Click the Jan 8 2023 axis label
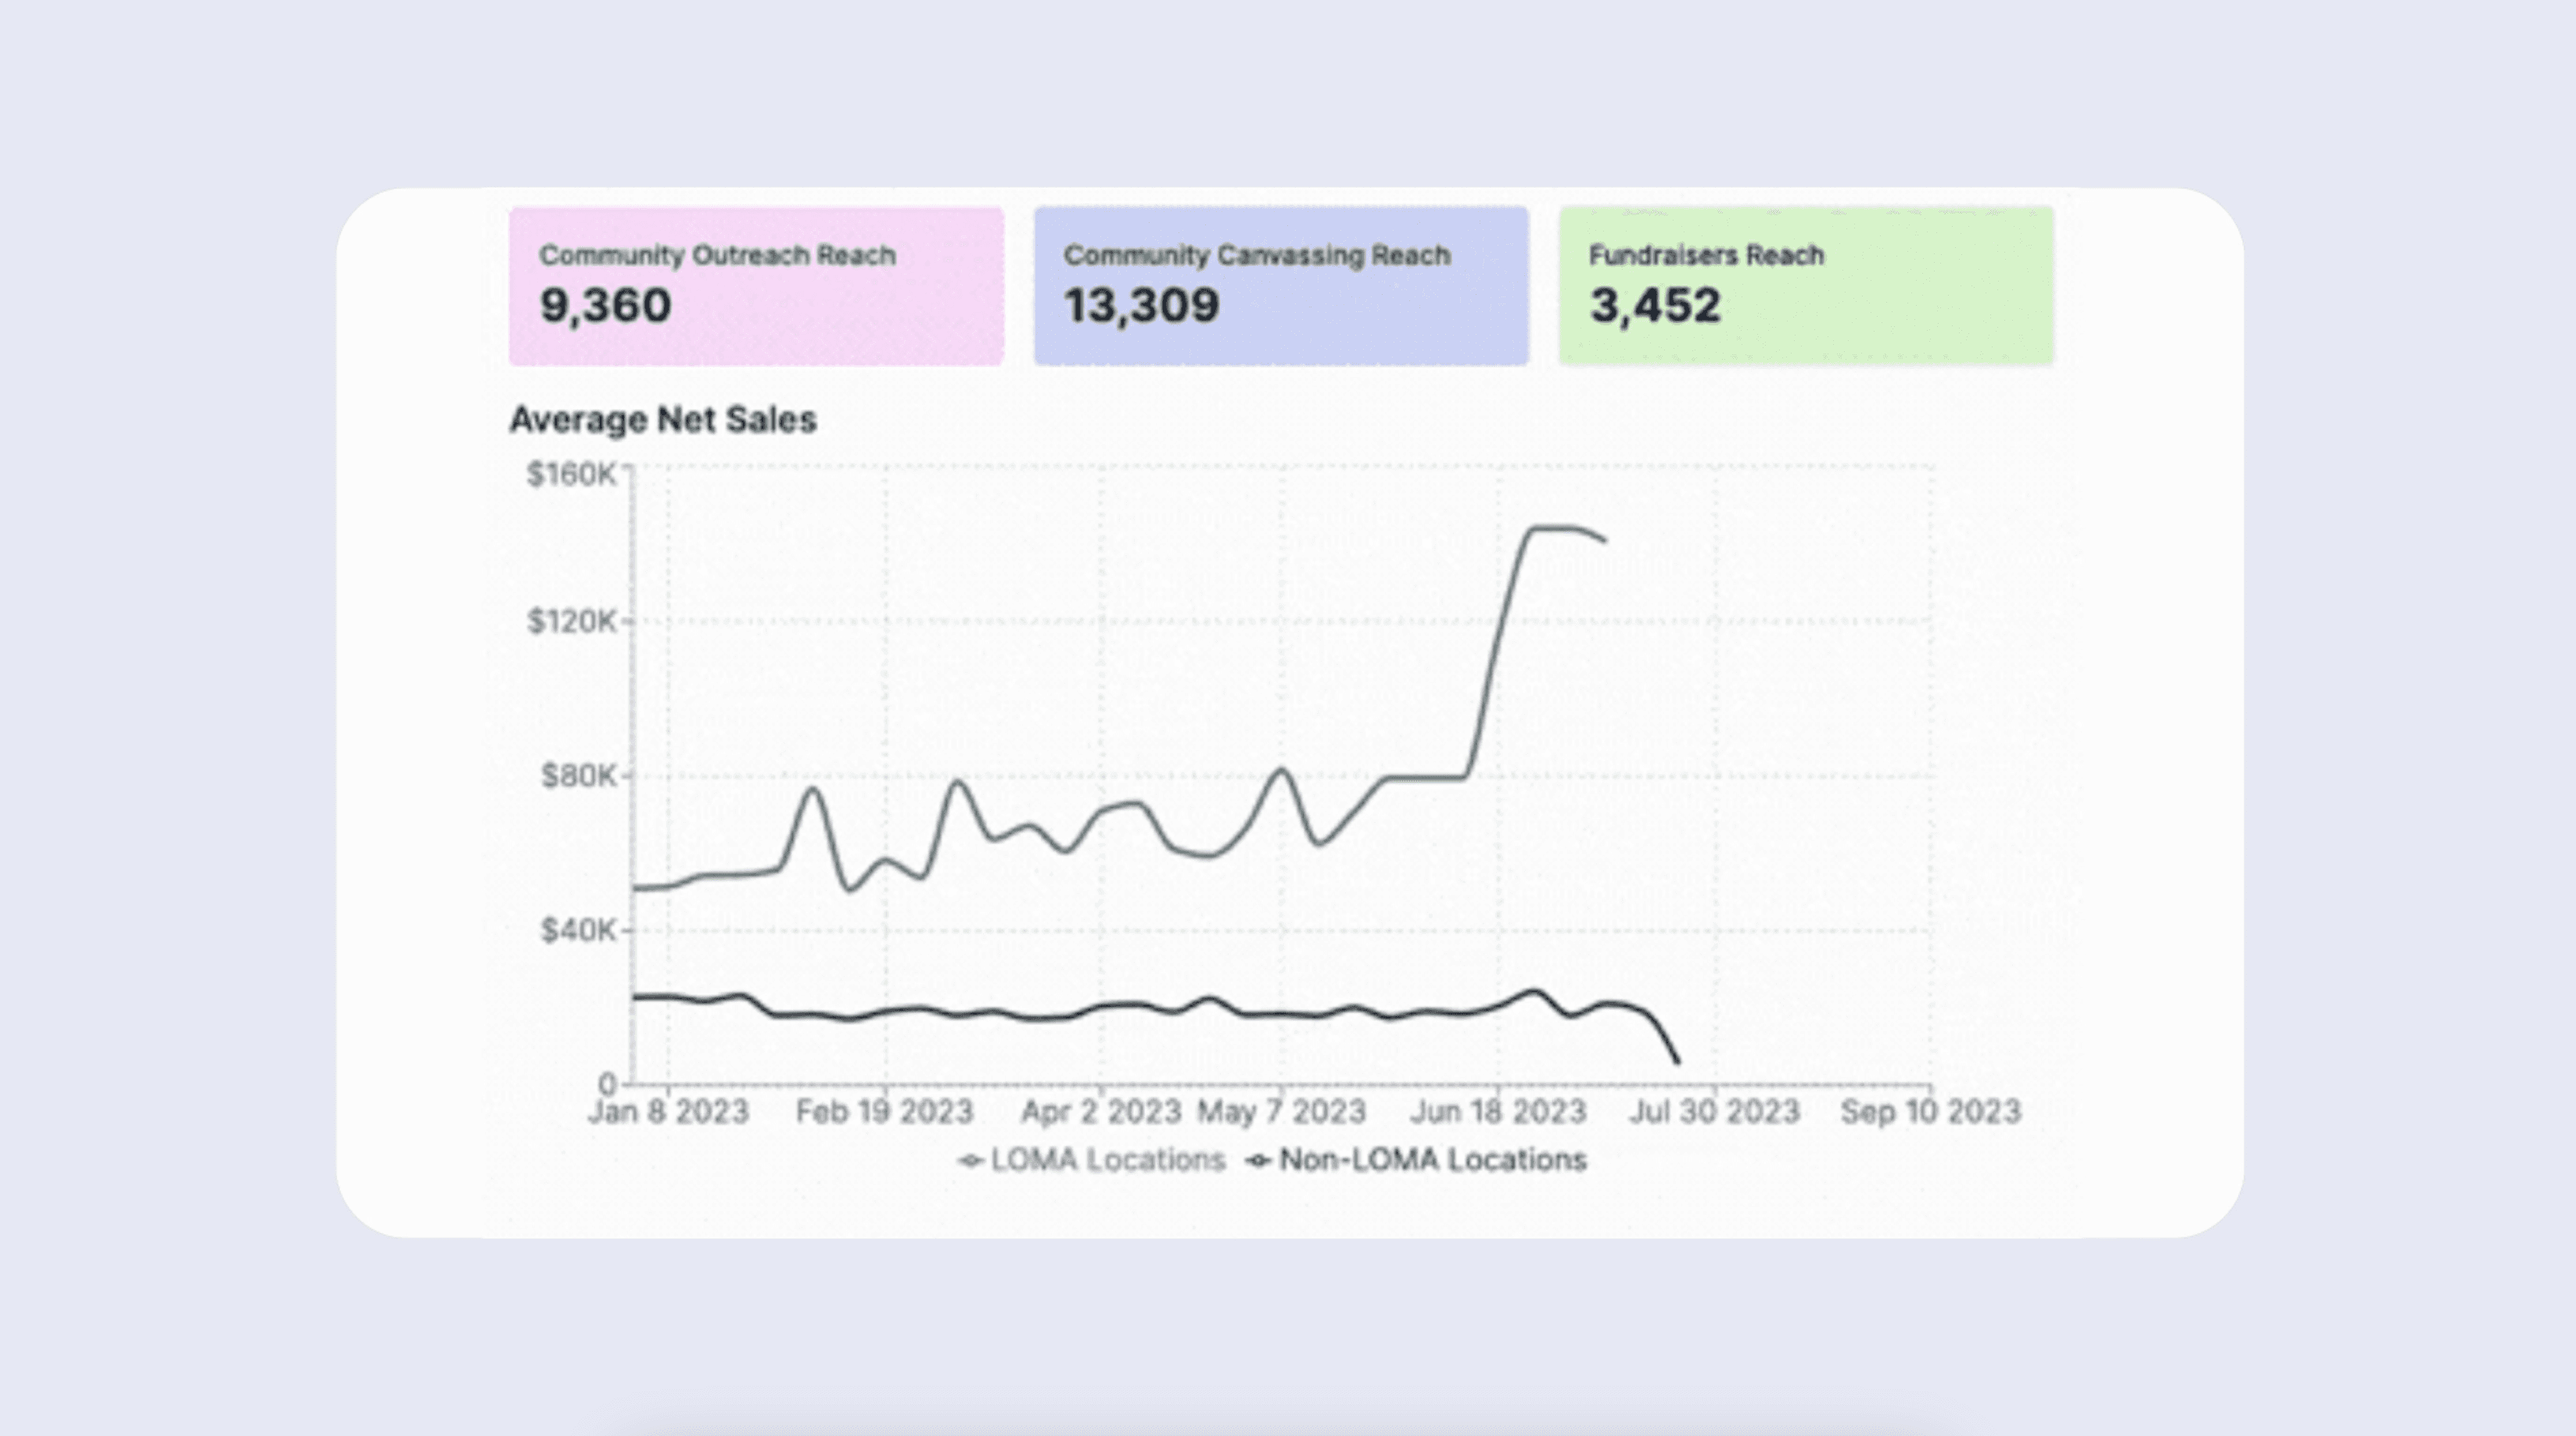The height and width of the screenshot is (1436, 2576). (668, 1112)
